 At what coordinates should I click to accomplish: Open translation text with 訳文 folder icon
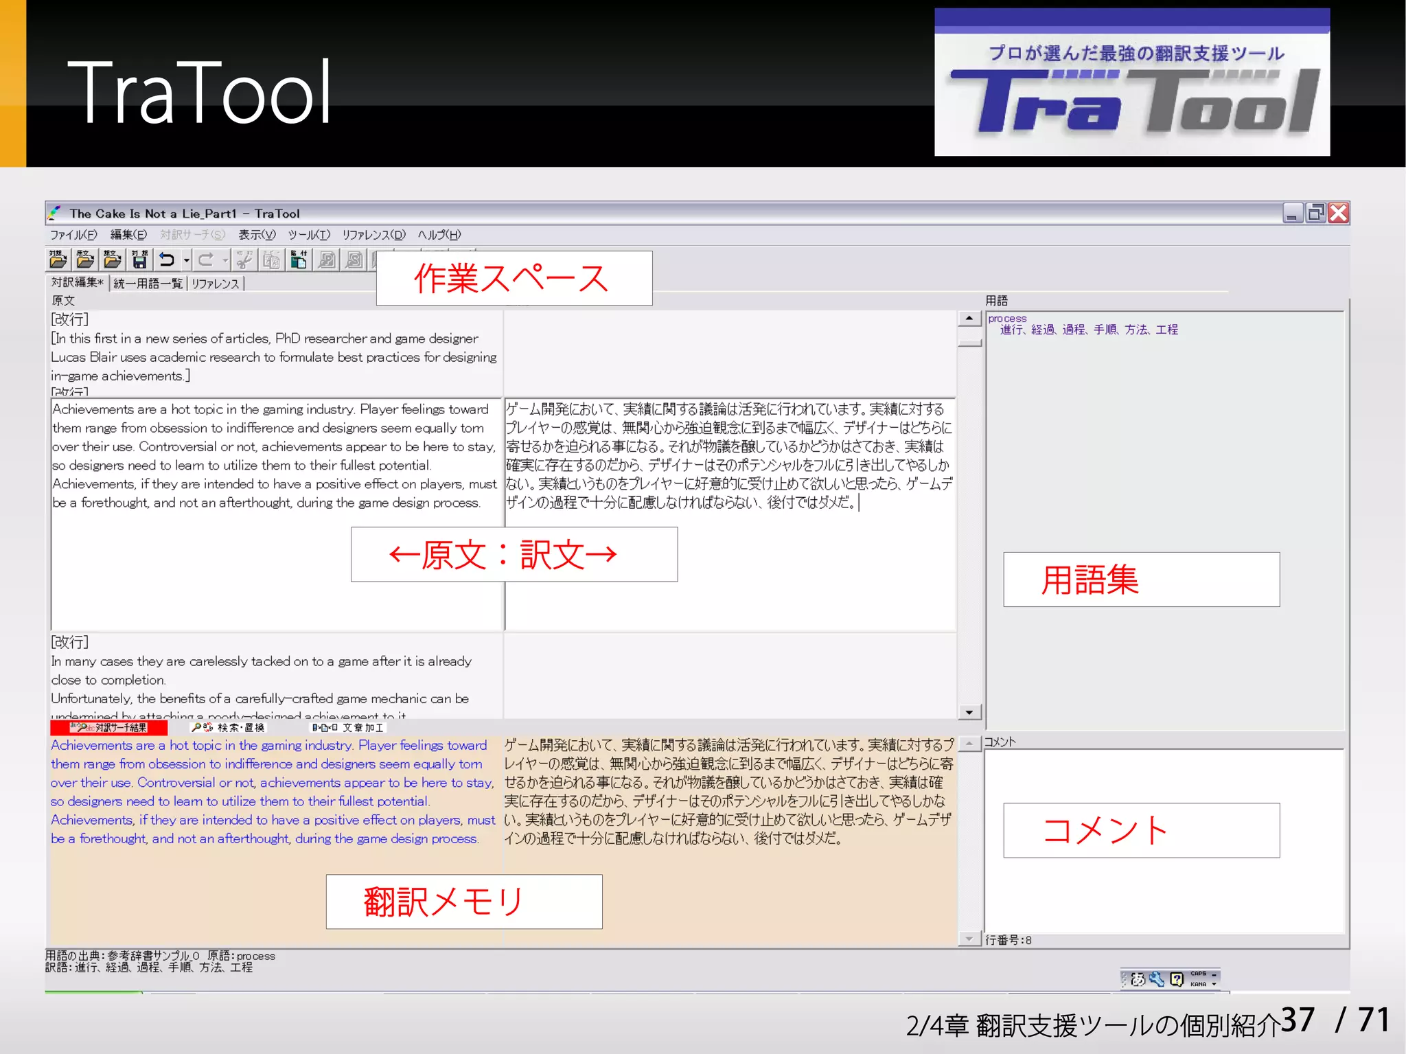pos(112,260)
